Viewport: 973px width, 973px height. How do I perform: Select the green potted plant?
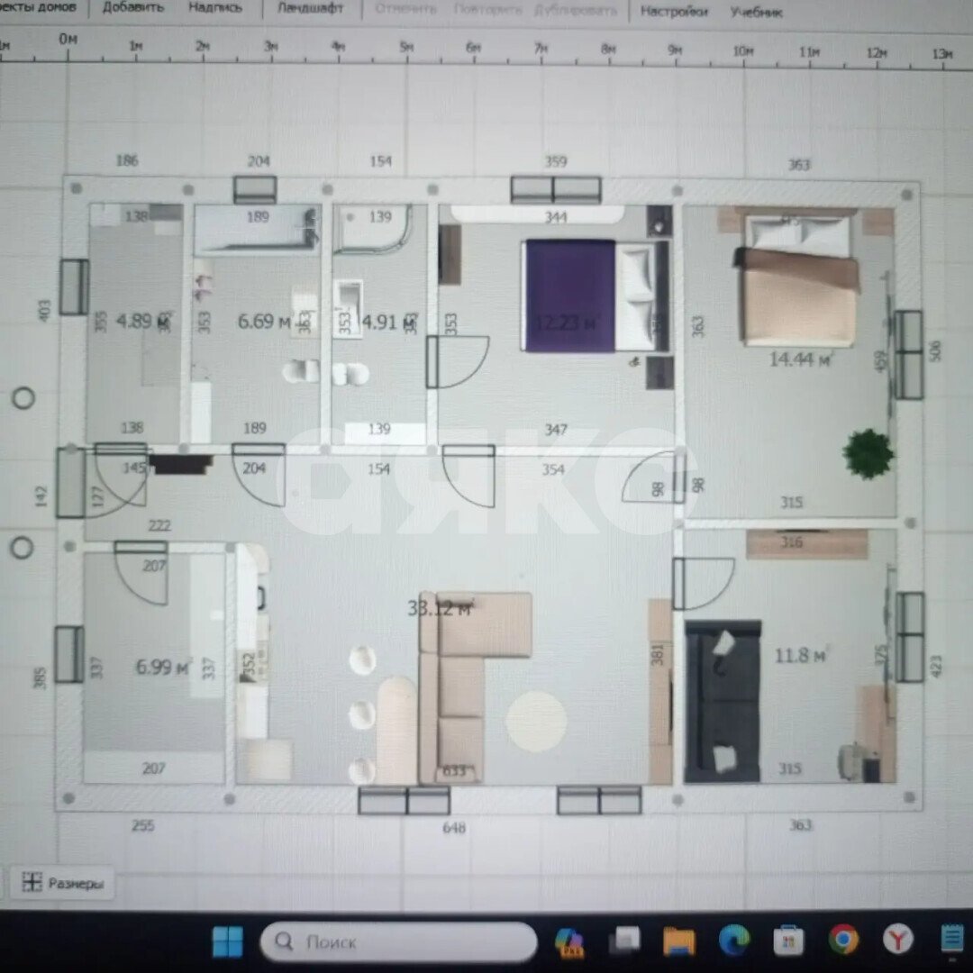pos(868,453)
